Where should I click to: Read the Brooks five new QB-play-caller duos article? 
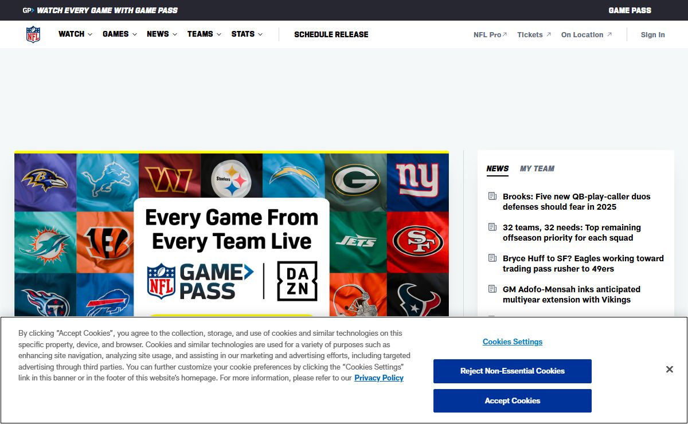tap(577, 202)
